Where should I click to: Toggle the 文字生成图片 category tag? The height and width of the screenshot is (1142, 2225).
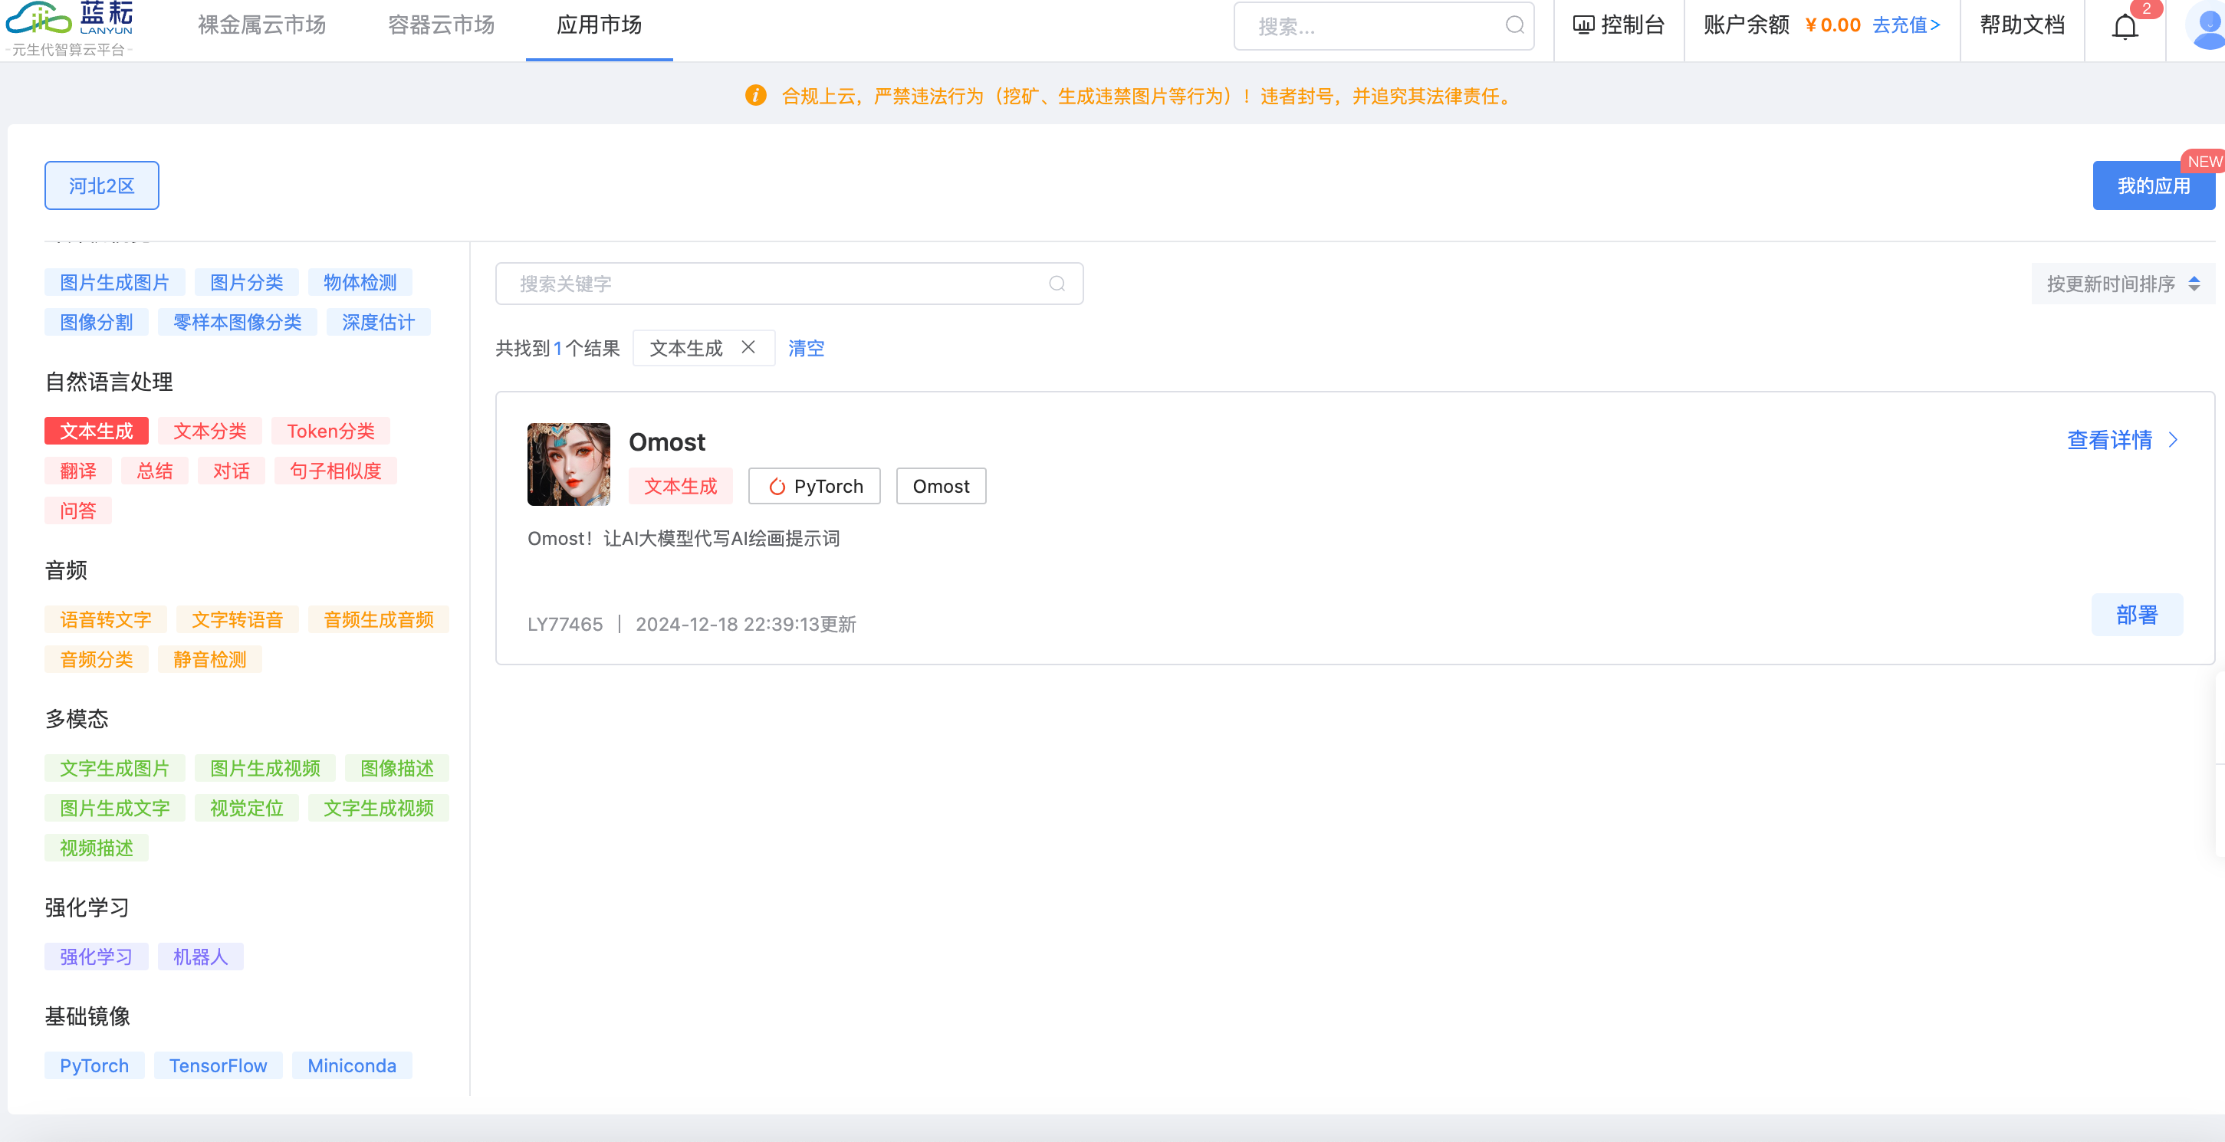(x=115, y=768)
